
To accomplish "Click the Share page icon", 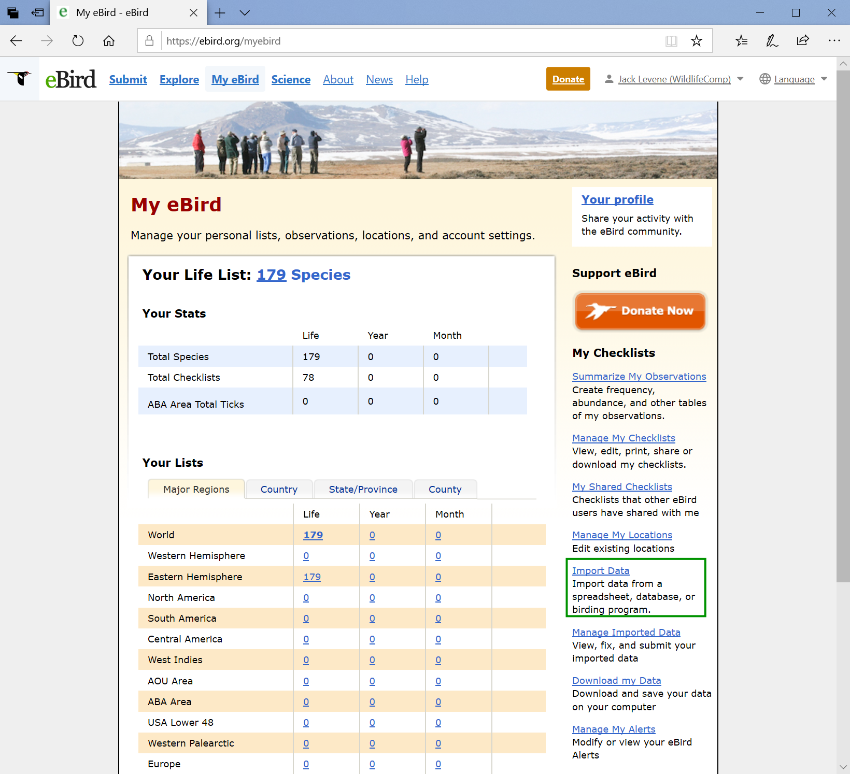I will (x=803, y=41).
